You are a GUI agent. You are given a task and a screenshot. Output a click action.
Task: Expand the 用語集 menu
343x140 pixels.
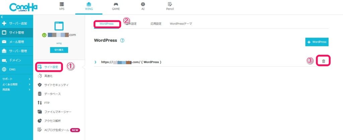point(16,89)
